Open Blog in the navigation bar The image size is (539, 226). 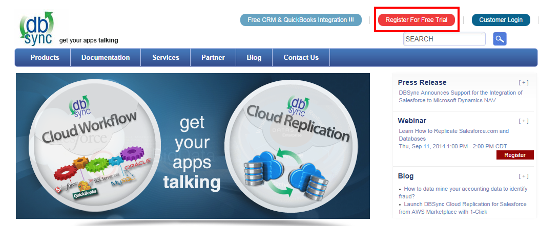254,57
